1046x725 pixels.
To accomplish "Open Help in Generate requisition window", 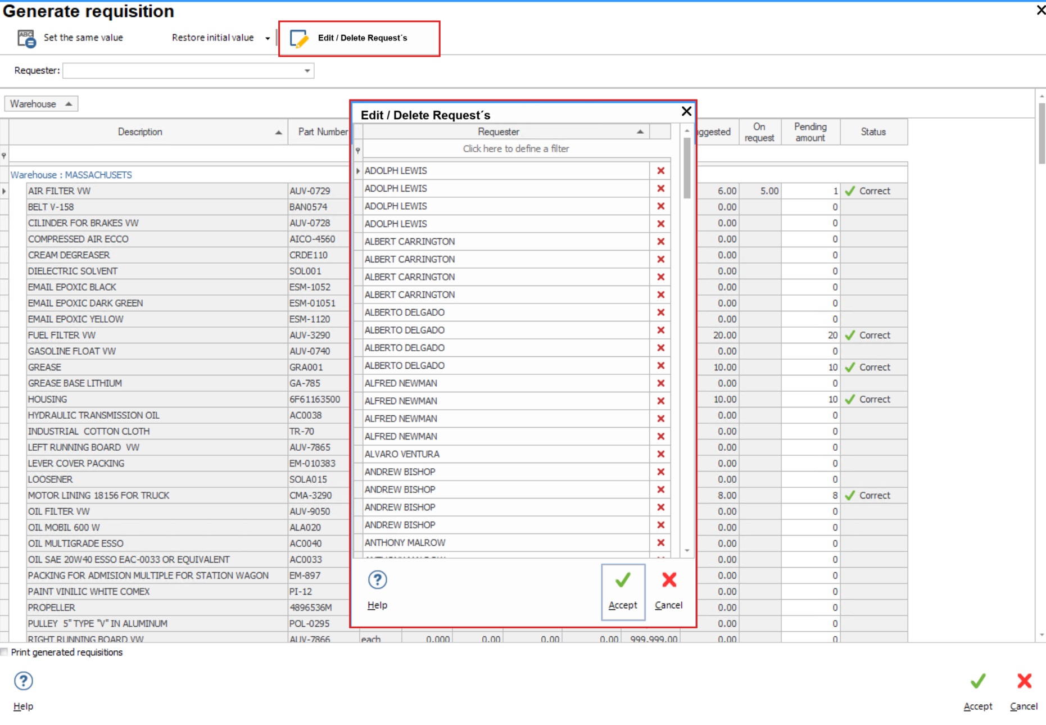I will click(x=23, y=692).
